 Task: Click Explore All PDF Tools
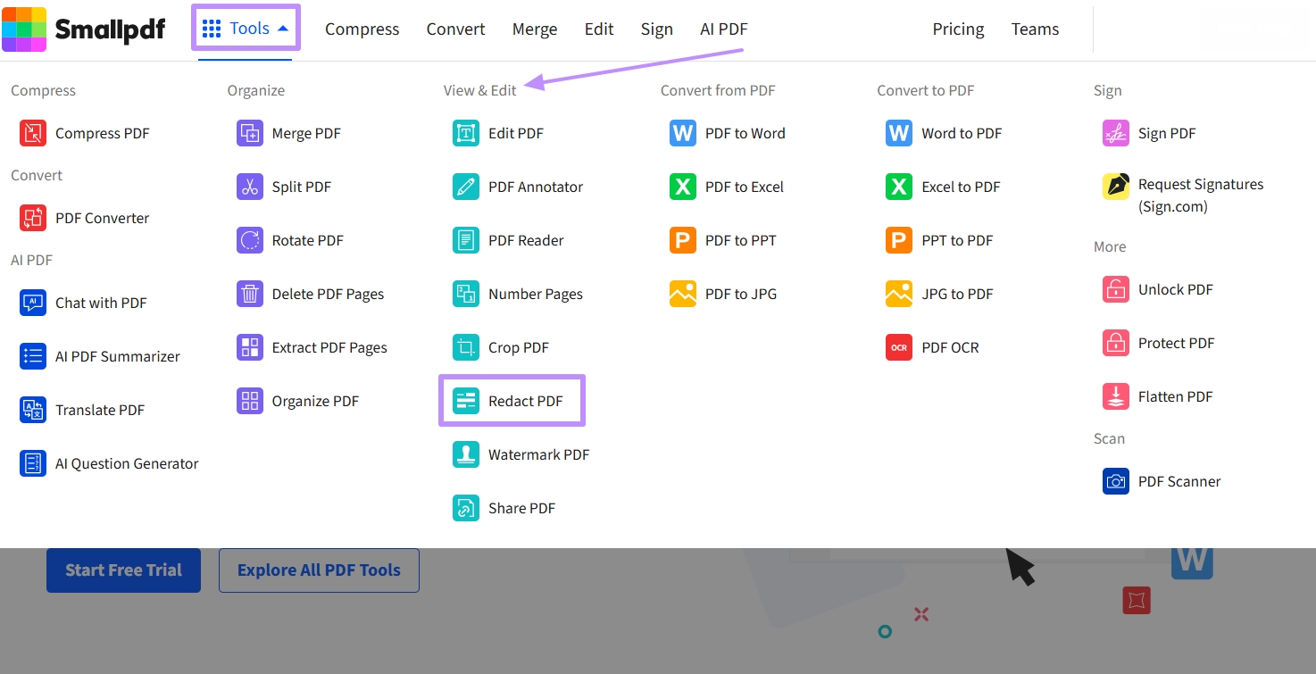click(x=319, y=570)
